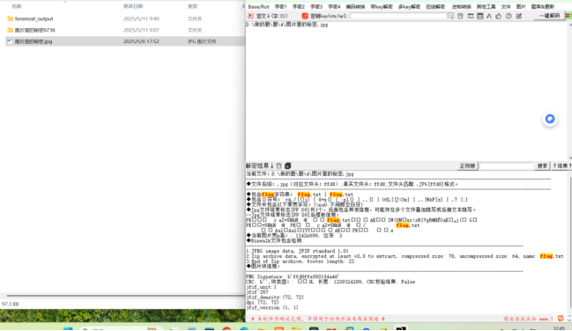The height and width of the screenshot is (331, 572).
Task: Click the taskbar clock showing 12:49
Action: pos(559,328)
